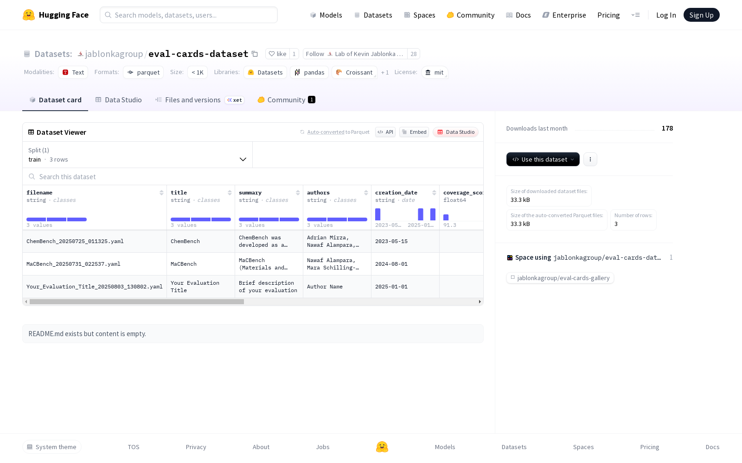742x463 pixels.
Task: Click the follower count 28
Action: coord(414,54)
